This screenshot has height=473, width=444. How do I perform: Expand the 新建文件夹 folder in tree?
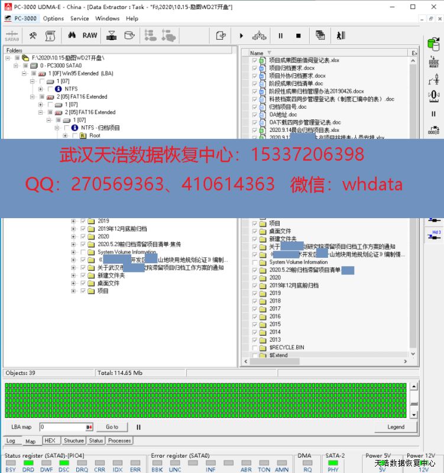74,276
